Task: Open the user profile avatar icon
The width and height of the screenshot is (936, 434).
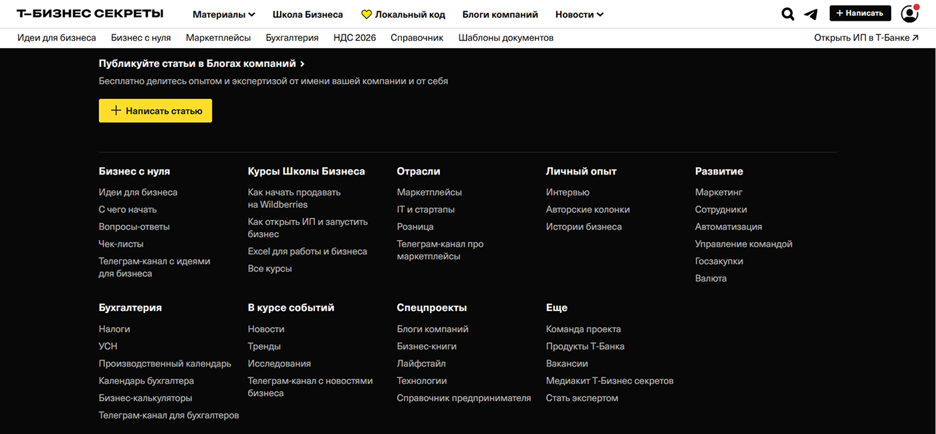Action: 910,13
